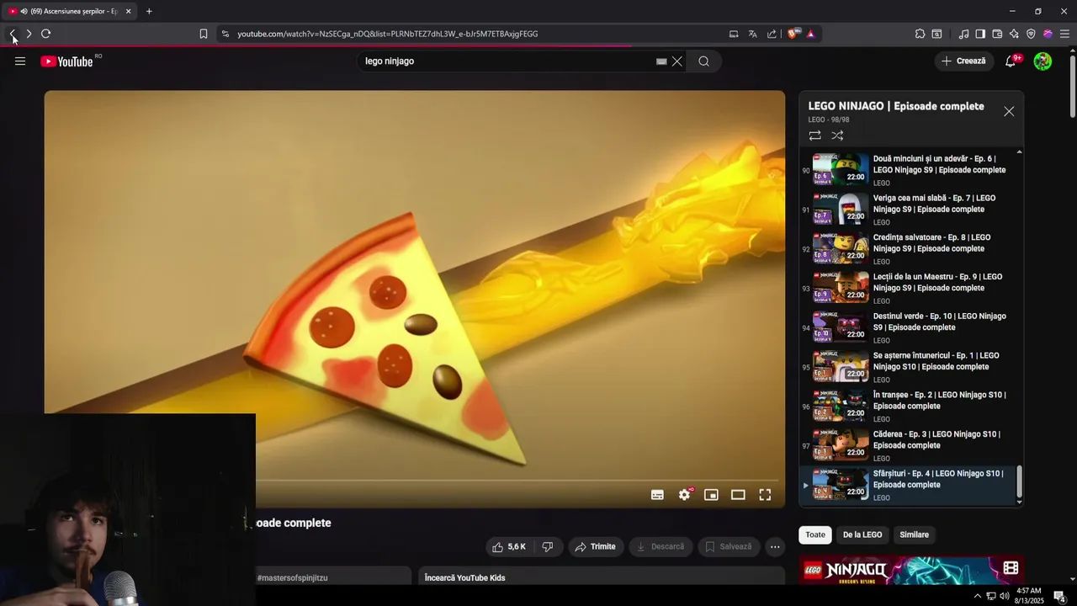Dislike the video
Screen dimensions: 1077x606
point(548,547)
